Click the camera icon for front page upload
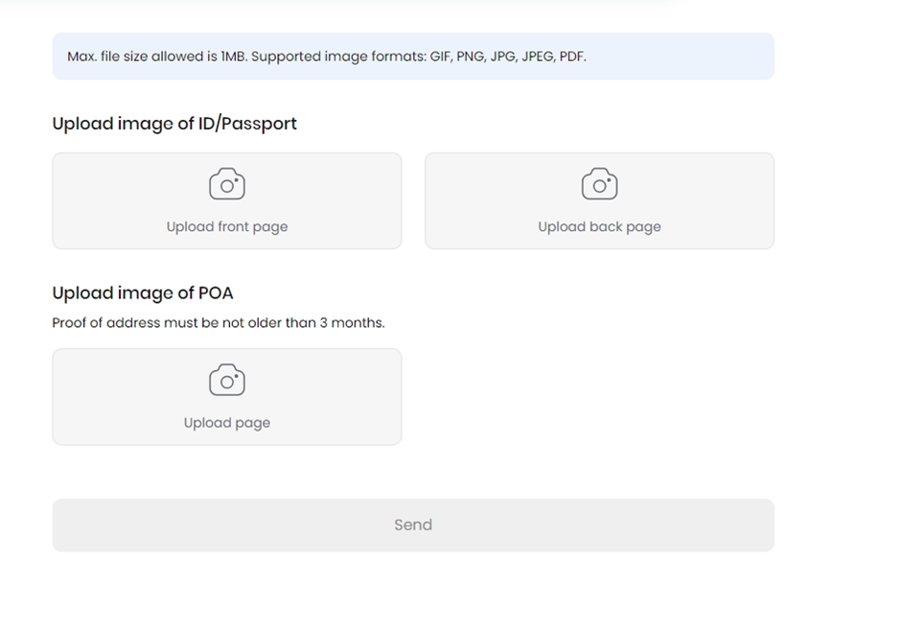 point(227,184)
